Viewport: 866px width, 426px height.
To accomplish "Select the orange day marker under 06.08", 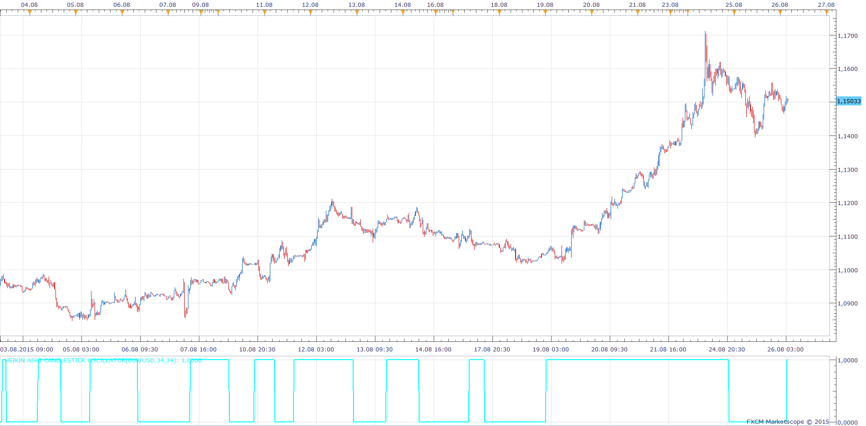I will (x=122, y=12).
